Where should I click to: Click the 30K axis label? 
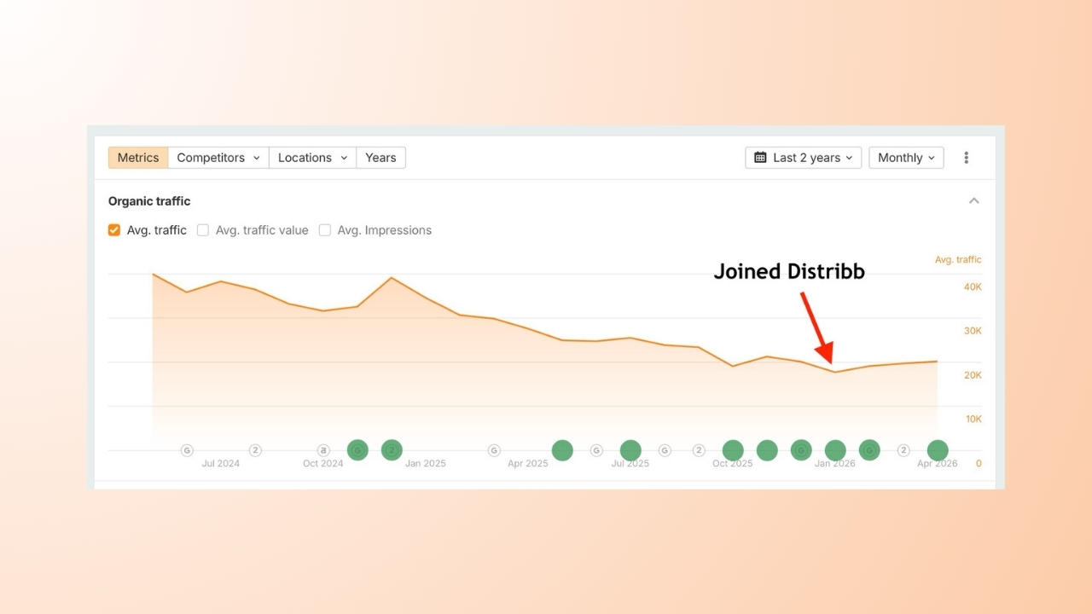(x=973, y=331)
